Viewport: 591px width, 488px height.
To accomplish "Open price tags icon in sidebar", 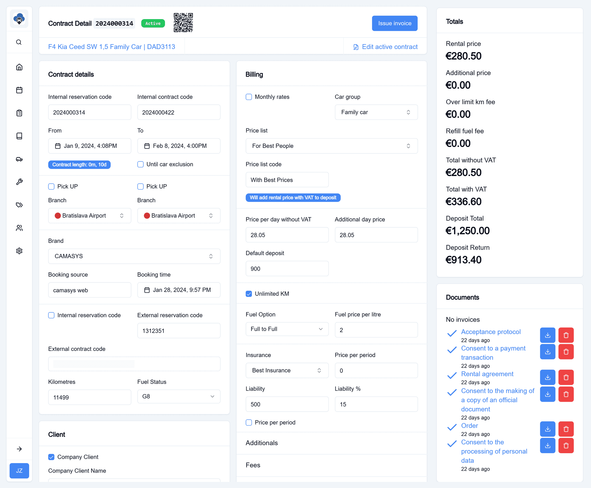I will [x=19, y=205].
